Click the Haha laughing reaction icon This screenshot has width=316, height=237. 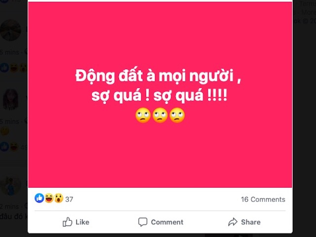[x=49, y=198]
